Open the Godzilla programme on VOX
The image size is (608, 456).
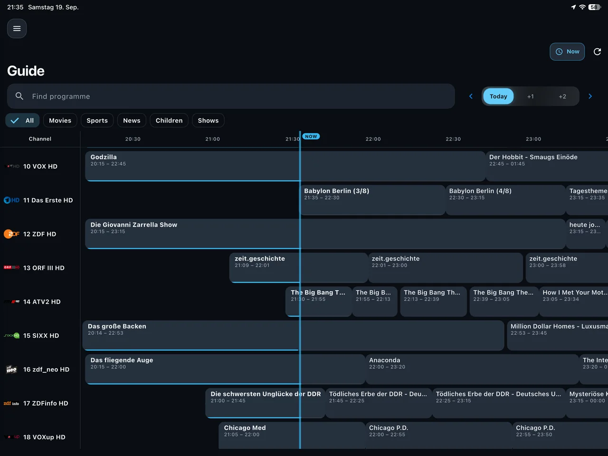pyautogui.click(x=285, y=166)
